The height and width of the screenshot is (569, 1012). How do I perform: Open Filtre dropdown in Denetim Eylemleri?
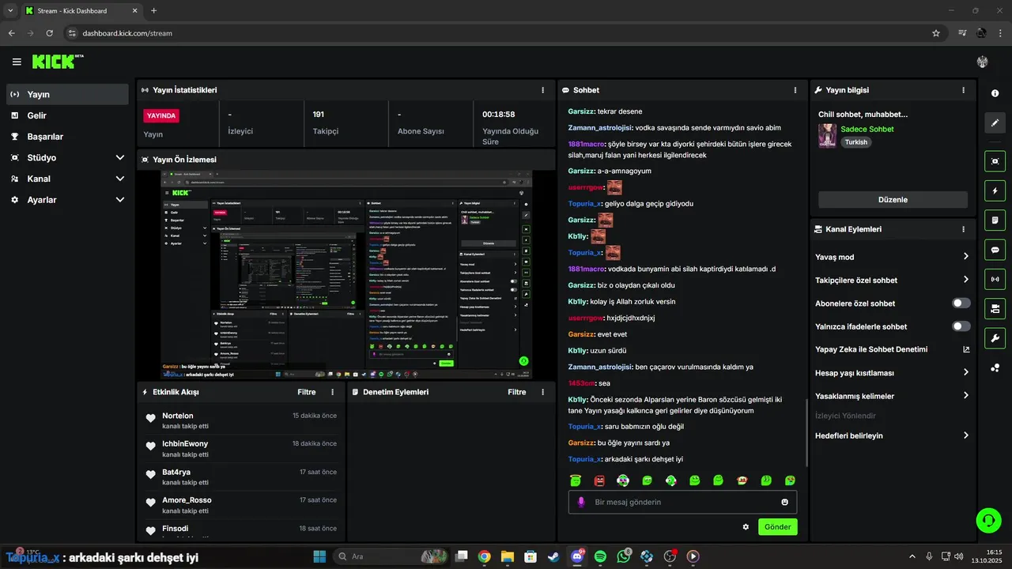(517, 392)
